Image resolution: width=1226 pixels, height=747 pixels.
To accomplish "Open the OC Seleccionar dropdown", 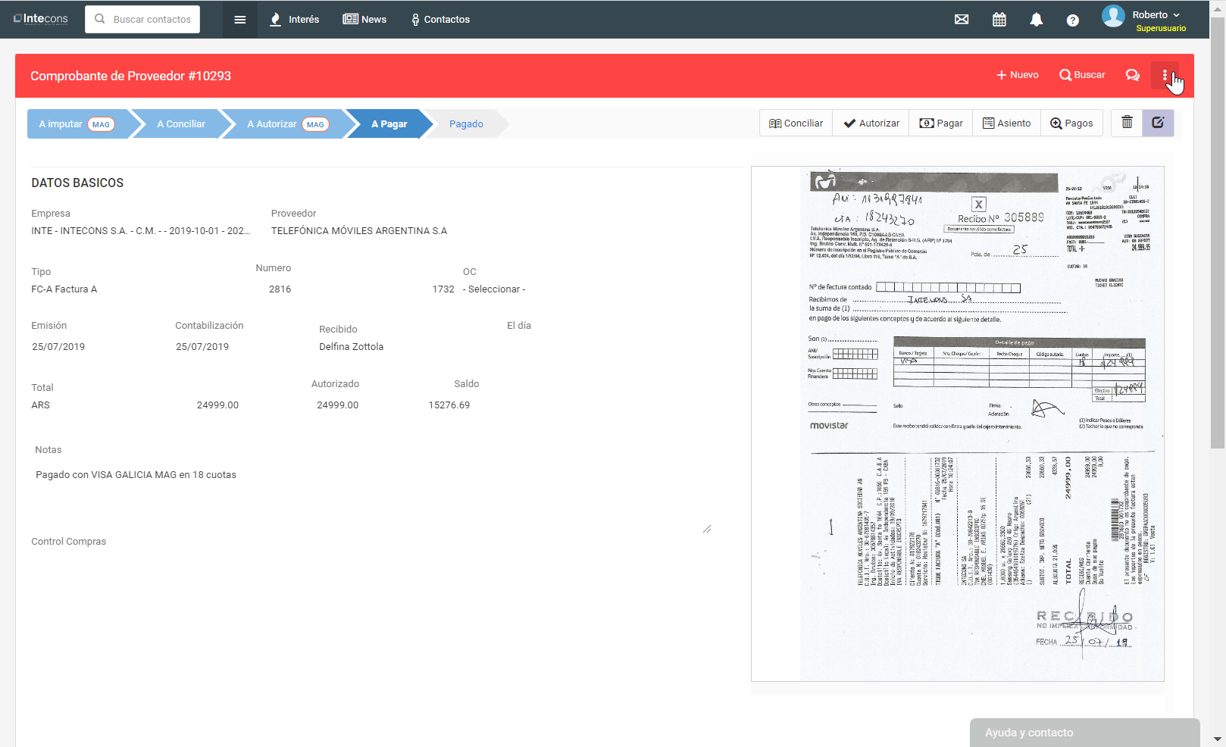I will 494,289.
